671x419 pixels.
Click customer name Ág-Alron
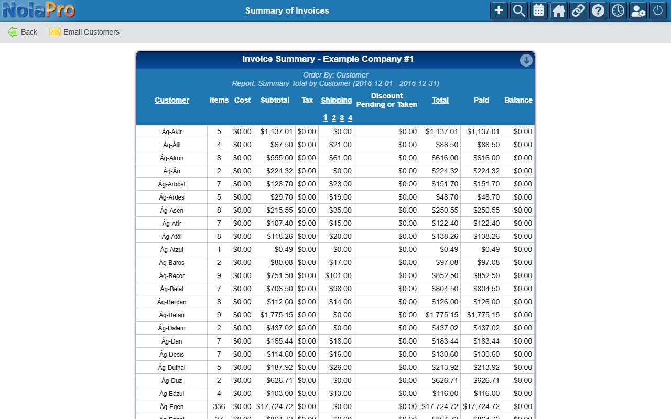(x=172, y=158)
